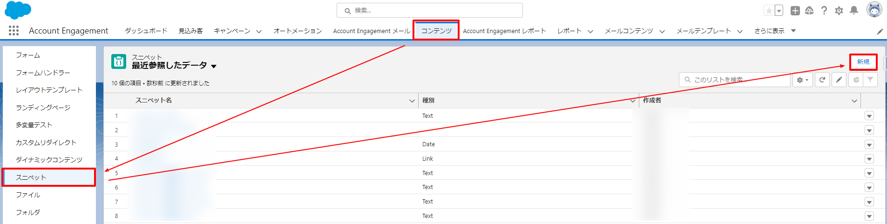Viewport: 887px width, 224px height.
Task: Click the filter funnel icon
Action: click(x=870, y=80)
